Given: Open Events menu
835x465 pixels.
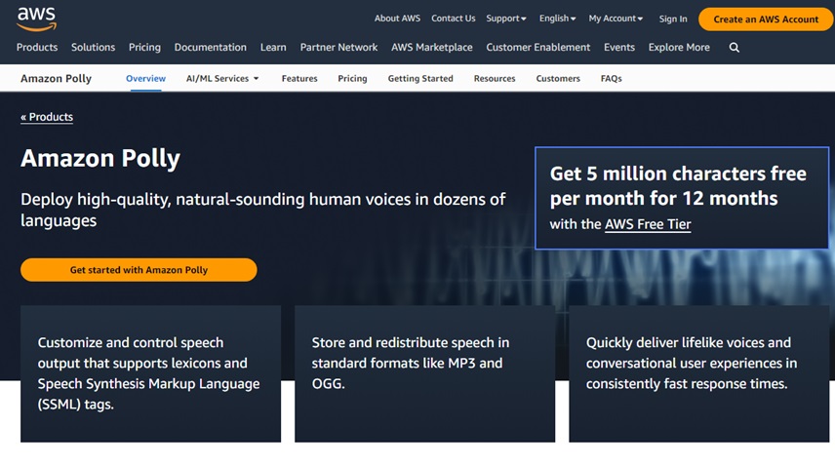Looking at the screenshot, I should tap(619, 48).
